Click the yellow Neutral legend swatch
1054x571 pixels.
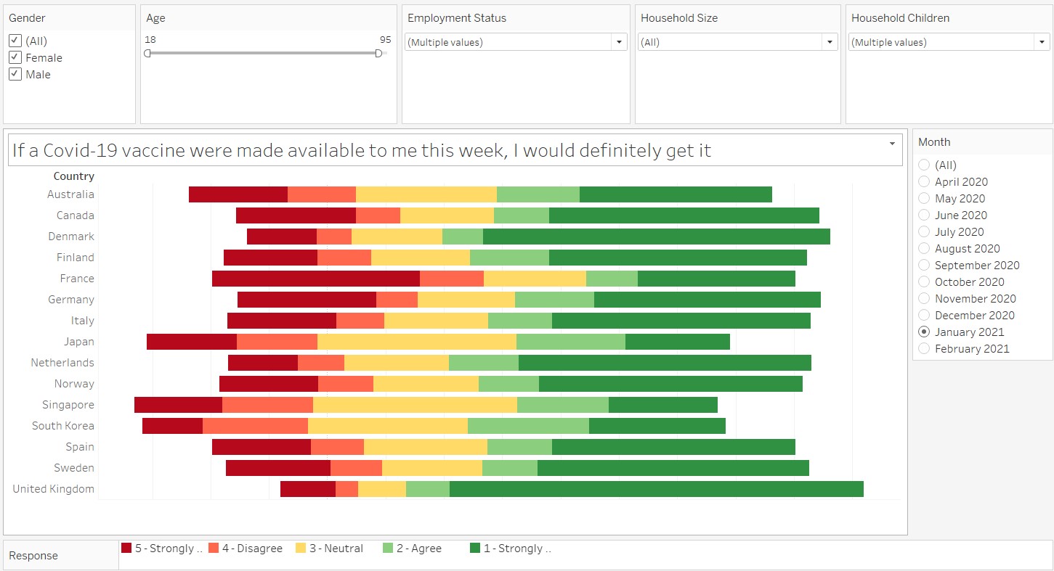[301, 549]
